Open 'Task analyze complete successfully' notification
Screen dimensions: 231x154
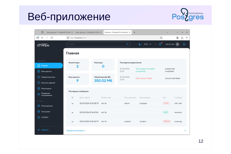[145, 70]
